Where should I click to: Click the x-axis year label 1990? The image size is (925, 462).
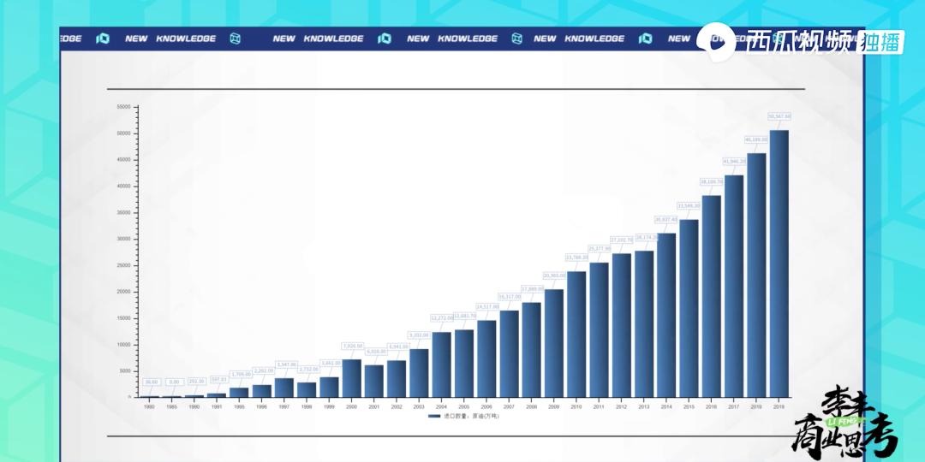coord(194,406)
